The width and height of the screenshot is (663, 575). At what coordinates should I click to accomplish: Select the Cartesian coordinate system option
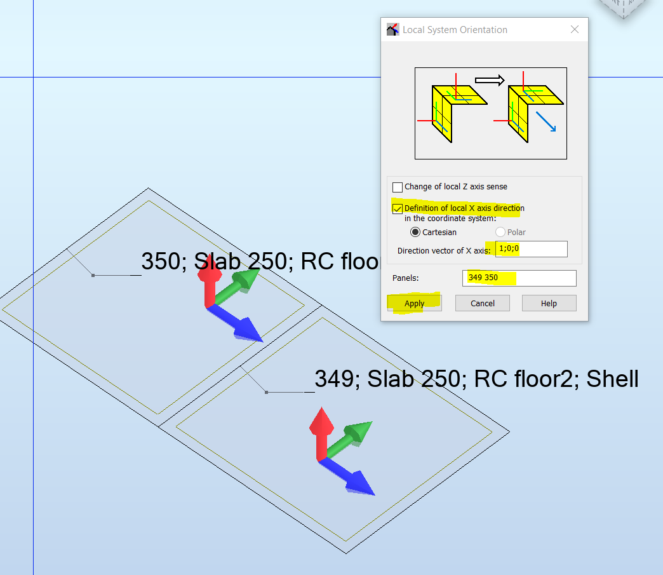click(415, 232)
